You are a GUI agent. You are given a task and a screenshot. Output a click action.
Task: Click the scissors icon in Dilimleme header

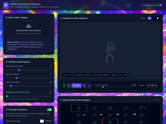(x=7, y=62)
